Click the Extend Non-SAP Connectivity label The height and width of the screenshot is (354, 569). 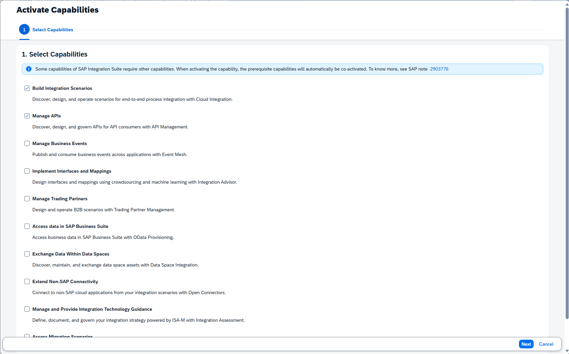65,281
